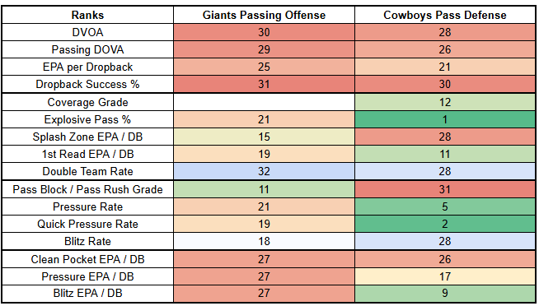Click the Clean Pocket EPA / DB label

[87, 259]
